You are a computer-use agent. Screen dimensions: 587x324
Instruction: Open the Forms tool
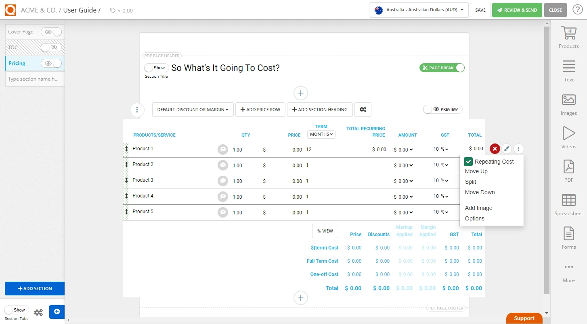pyautogui.click(x=568, y=239)
